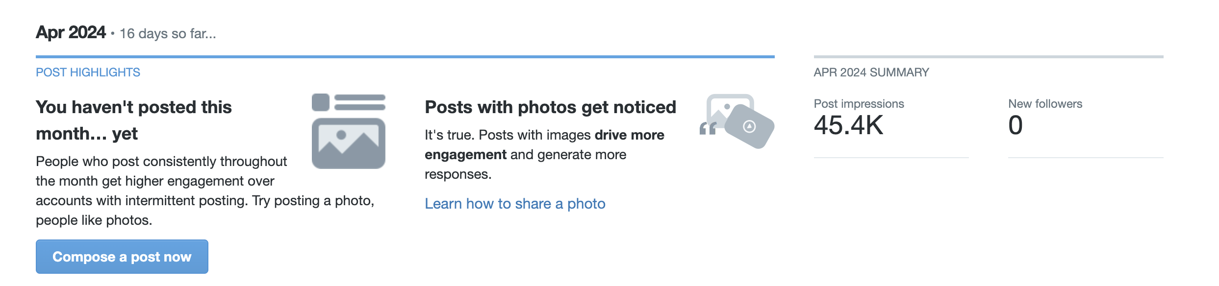The width and height of the screenshot is (1219, 286).
Task: Click the 45.4K post impressions figure
Action: pos(848,125)
